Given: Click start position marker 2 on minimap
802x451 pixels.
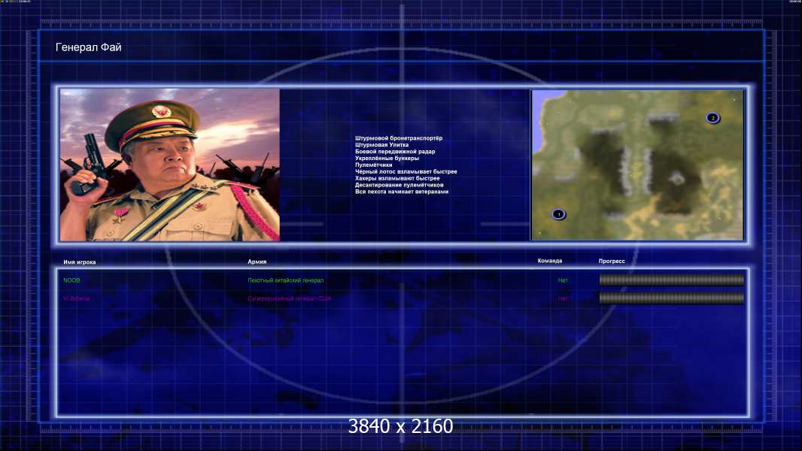Looking at the screenshot, I should coord(712,118).
